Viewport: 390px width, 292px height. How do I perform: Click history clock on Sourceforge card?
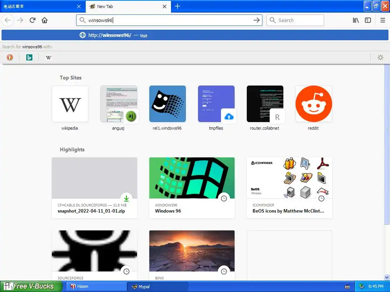(126, 271)
